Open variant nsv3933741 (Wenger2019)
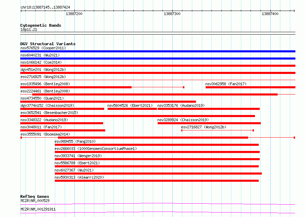This screenshot has height=217, width=305. pos(78,156)
